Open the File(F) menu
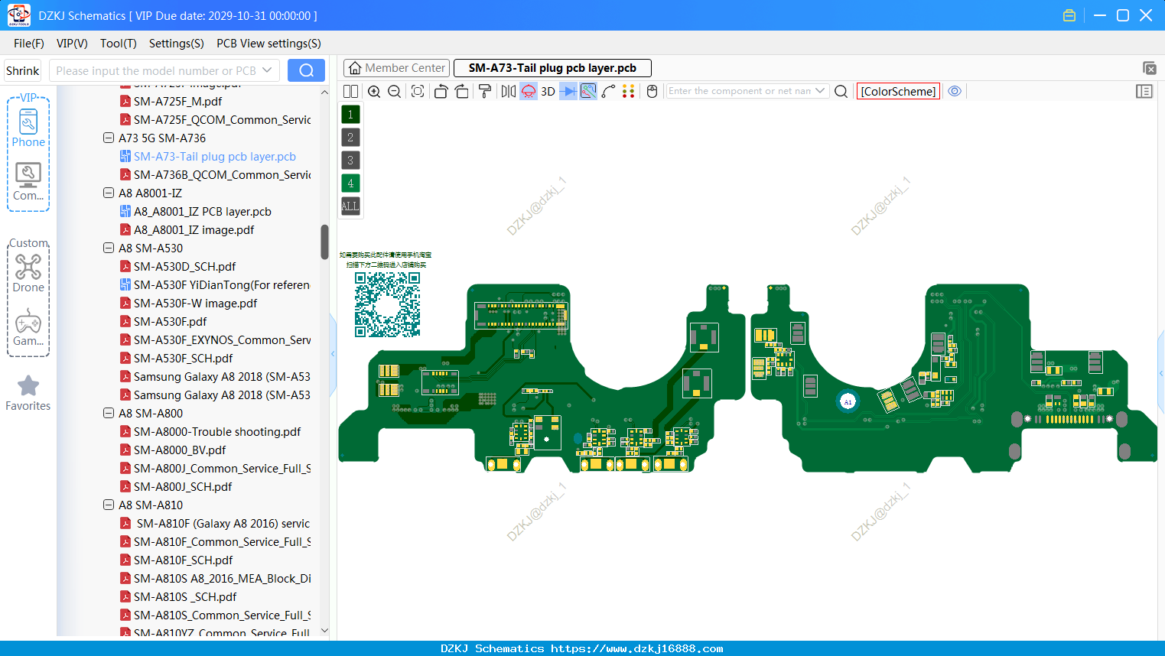Image resolution: width=1165 pixels, height=656 pixels. click(29, 44)
